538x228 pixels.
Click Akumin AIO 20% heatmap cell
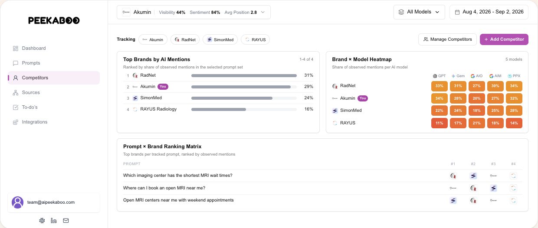pyautogui.click(x=477, y=98)
